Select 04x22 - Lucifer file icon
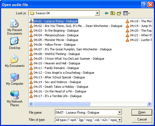Screen dimensions: 155x126 coord(127,40)
